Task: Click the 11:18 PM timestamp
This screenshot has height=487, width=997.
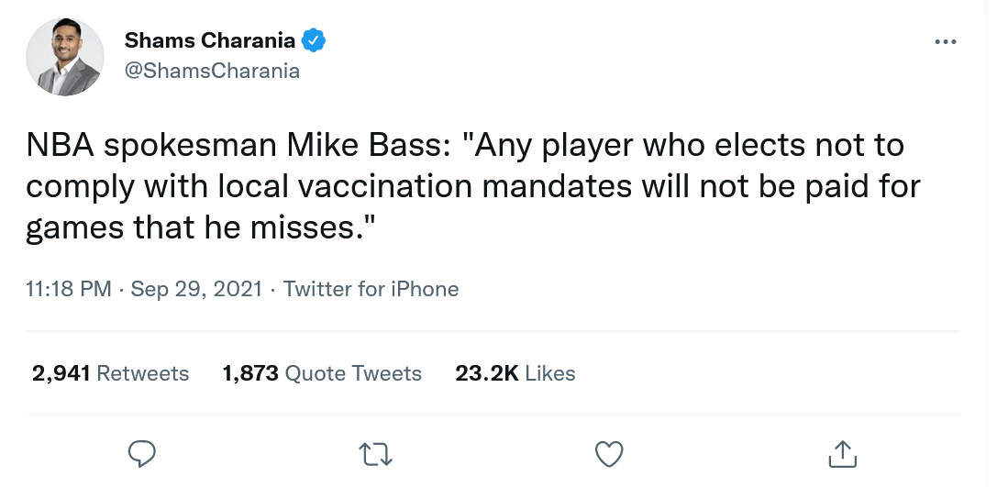Action: pos(69,290)
